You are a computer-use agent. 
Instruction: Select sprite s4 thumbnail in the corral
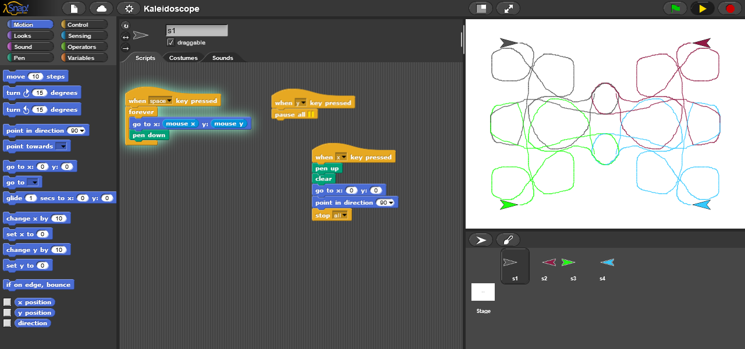tap(607, 265)
